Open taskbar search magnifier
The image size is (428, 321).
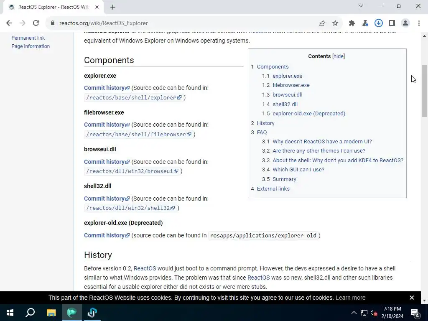click(x=30, y=313)
